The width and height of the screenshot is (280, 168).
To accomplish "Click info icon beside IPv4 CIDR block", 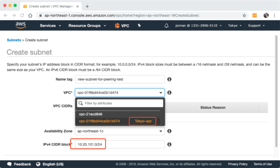I will tap(169, 144).
